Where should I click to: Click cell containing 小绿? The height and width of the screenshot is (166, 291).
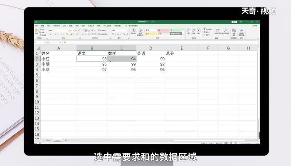click(59, 70)
